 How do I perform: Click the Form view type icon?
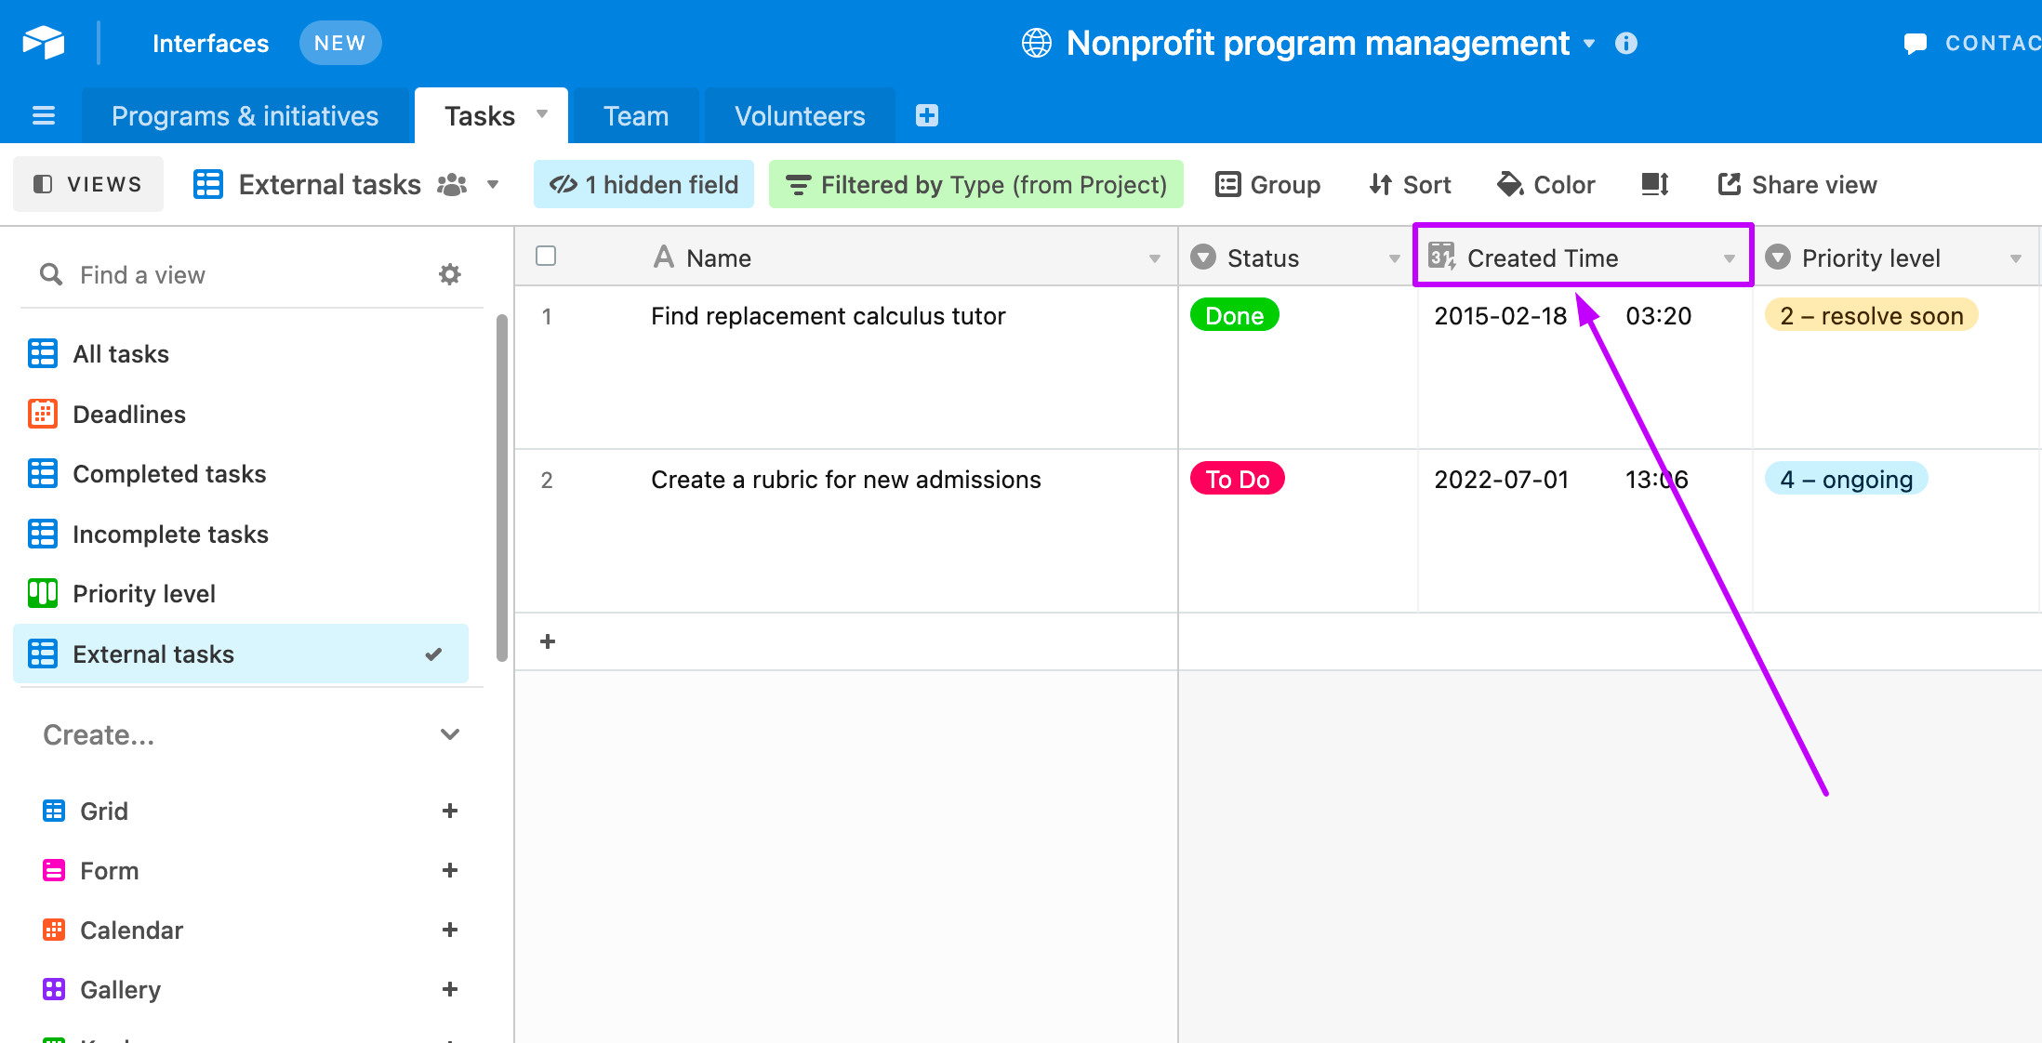point(54,870)
